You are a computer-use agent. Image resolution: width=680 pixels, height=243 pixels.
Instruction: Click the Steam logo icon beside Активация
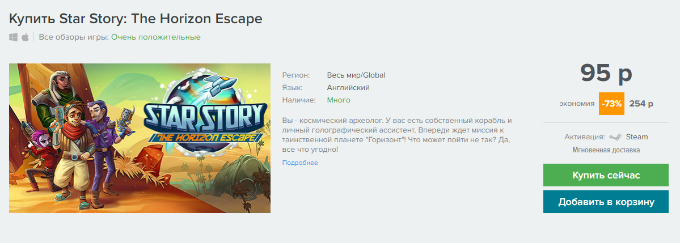pyautogui.click(x=615, y=137)
